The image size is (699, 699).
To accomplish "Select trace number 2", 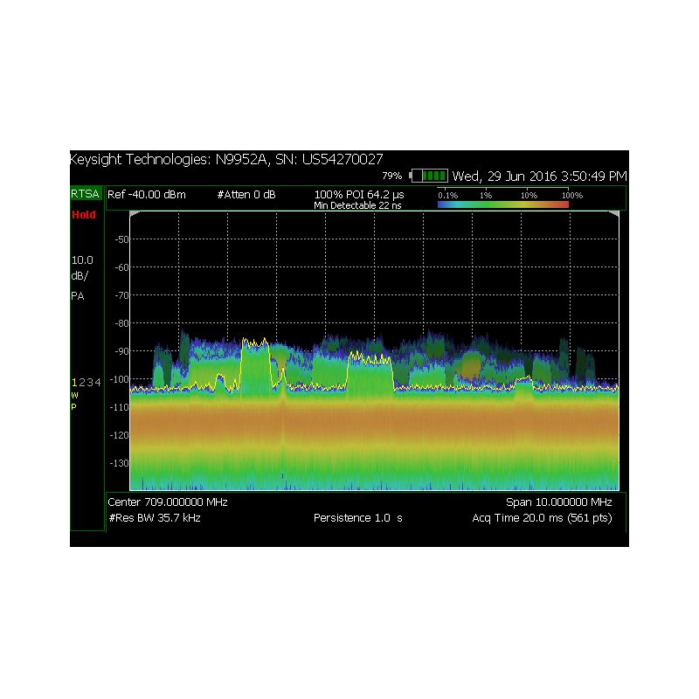I will coord(81,383).
